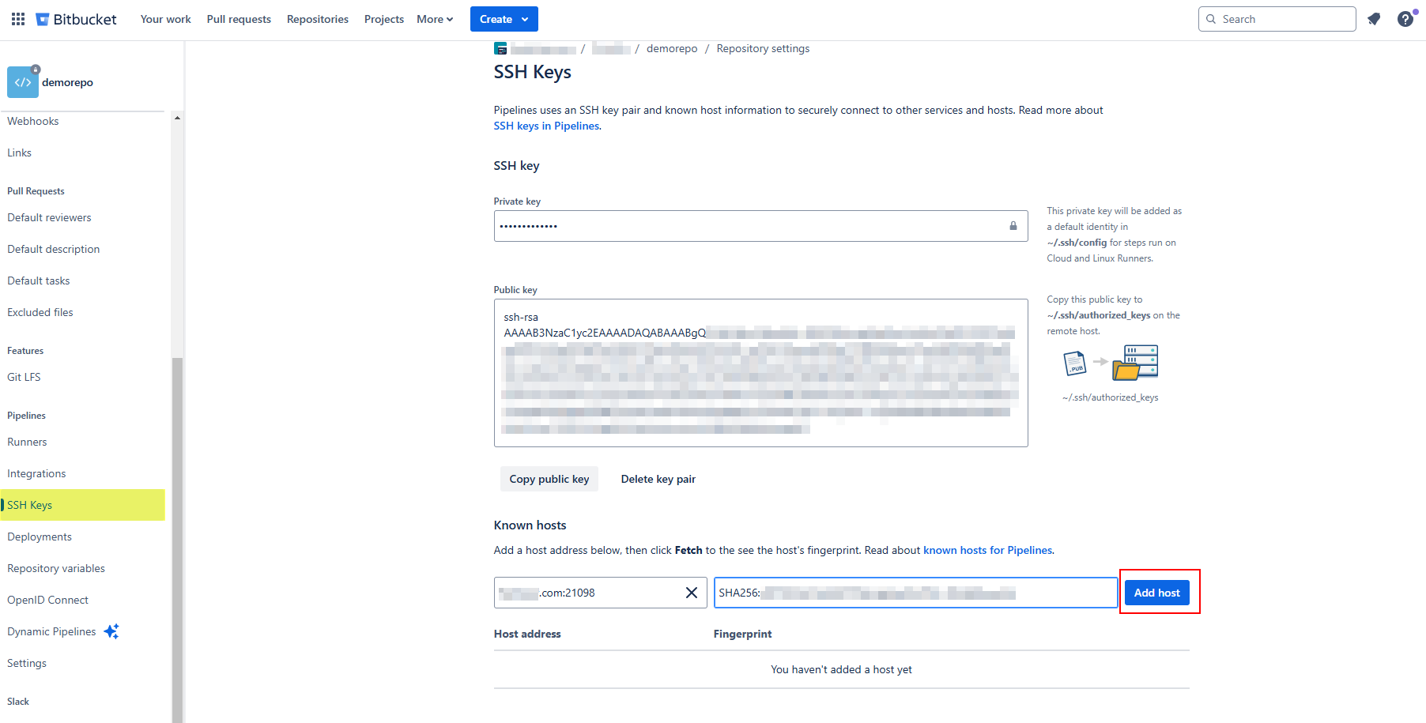Click the Bitbucket logo
Image resolution: width=1426 pixels, height=723 pixels.
[x=76, y=19]
